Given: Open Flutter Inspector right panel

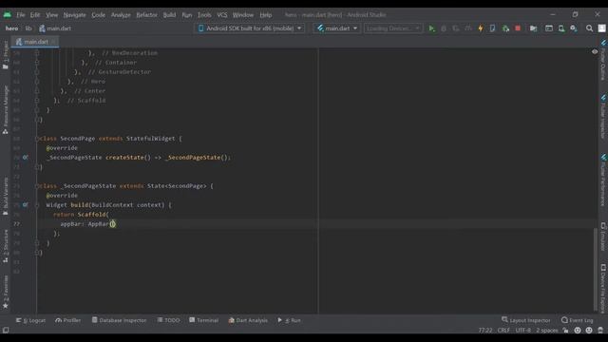Looking at the screenshot, I should click(603, 116).
